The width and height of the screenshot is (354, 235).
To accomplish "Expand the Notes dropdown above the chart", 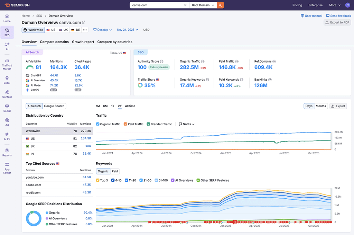I will click(x=186, y=124).
